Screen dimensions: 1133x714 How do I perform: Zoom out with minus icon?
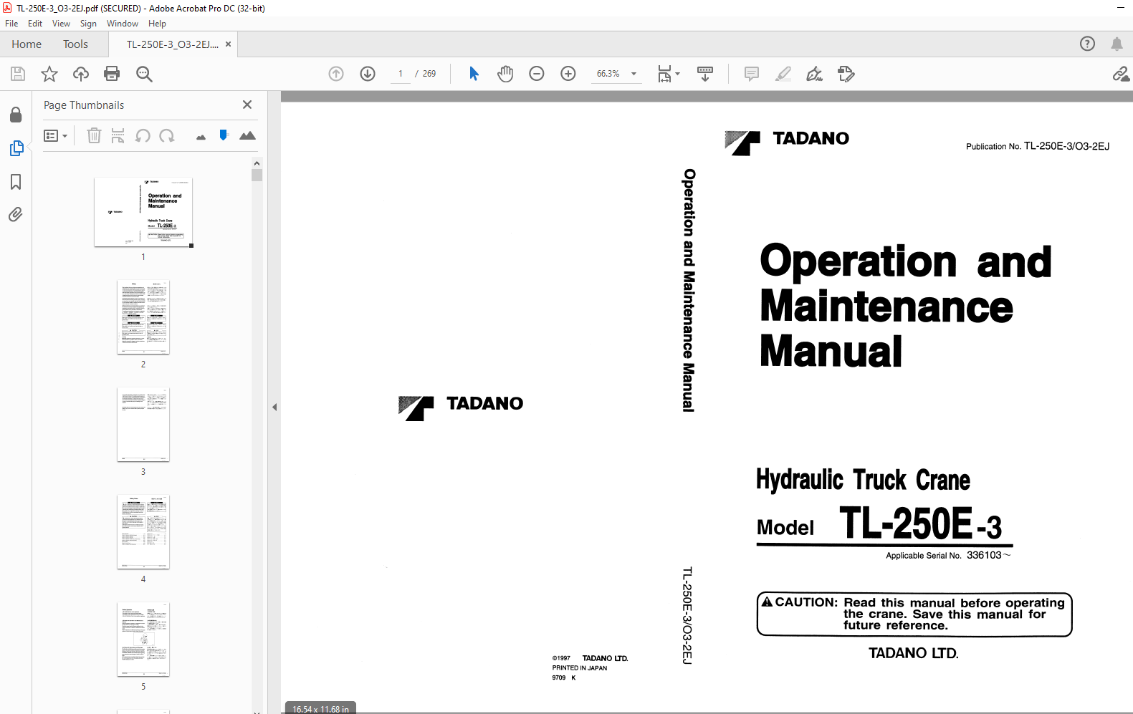tap(537, 74)
